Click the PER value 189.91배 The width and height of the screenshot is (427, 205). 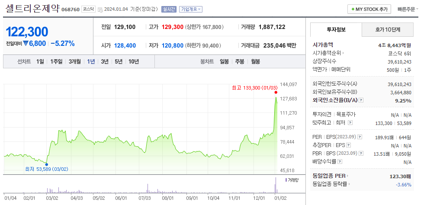(x=383, y=138)
